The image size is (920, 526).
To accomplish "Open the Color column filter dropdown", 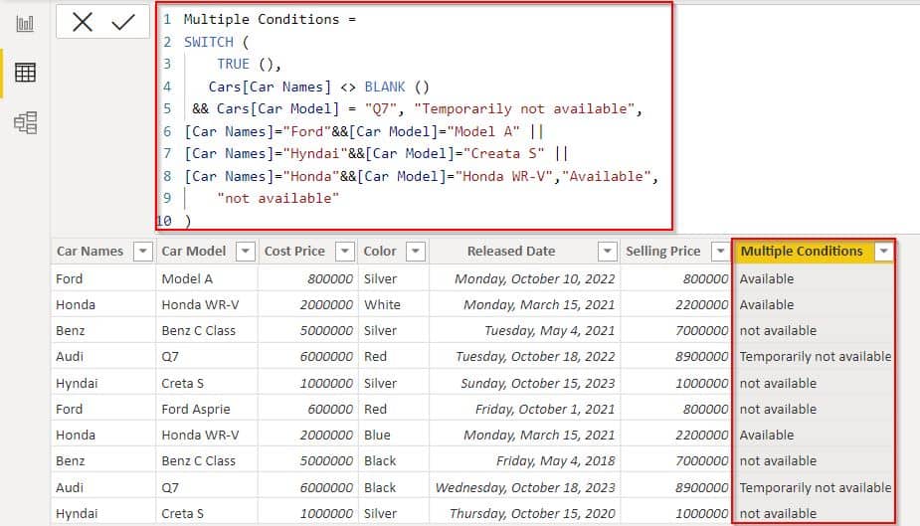I will pyautogui.click(x=416, y=252).
